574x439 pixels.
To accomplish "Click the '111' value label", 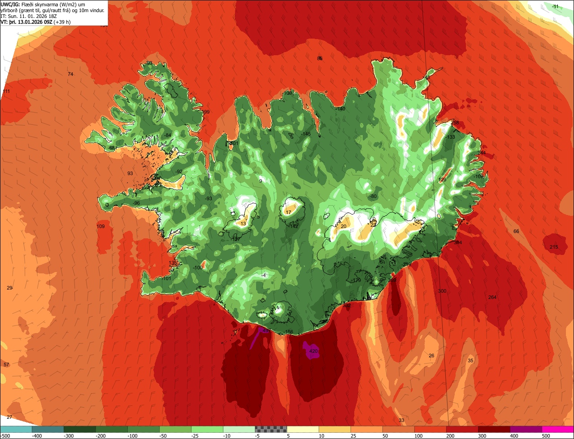I will click(6, 91).
